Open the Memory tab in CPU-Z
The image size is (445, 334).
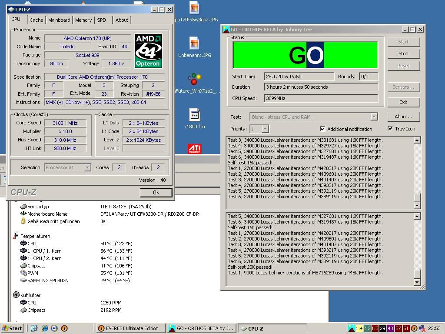pyautogui.click(x=83, y=20)
